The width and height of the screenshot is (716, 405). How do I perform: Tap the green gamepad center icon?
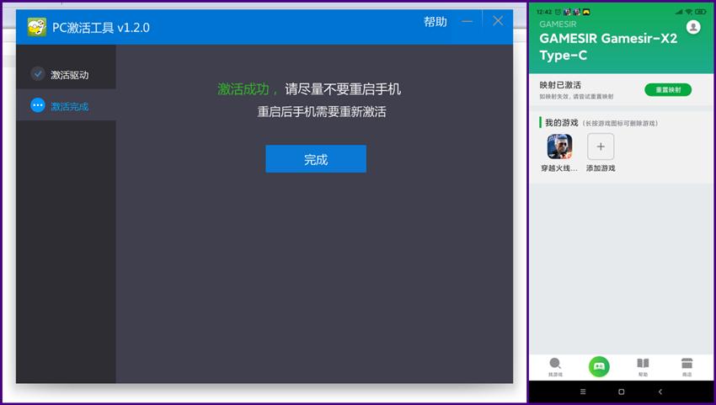[599, 366]
